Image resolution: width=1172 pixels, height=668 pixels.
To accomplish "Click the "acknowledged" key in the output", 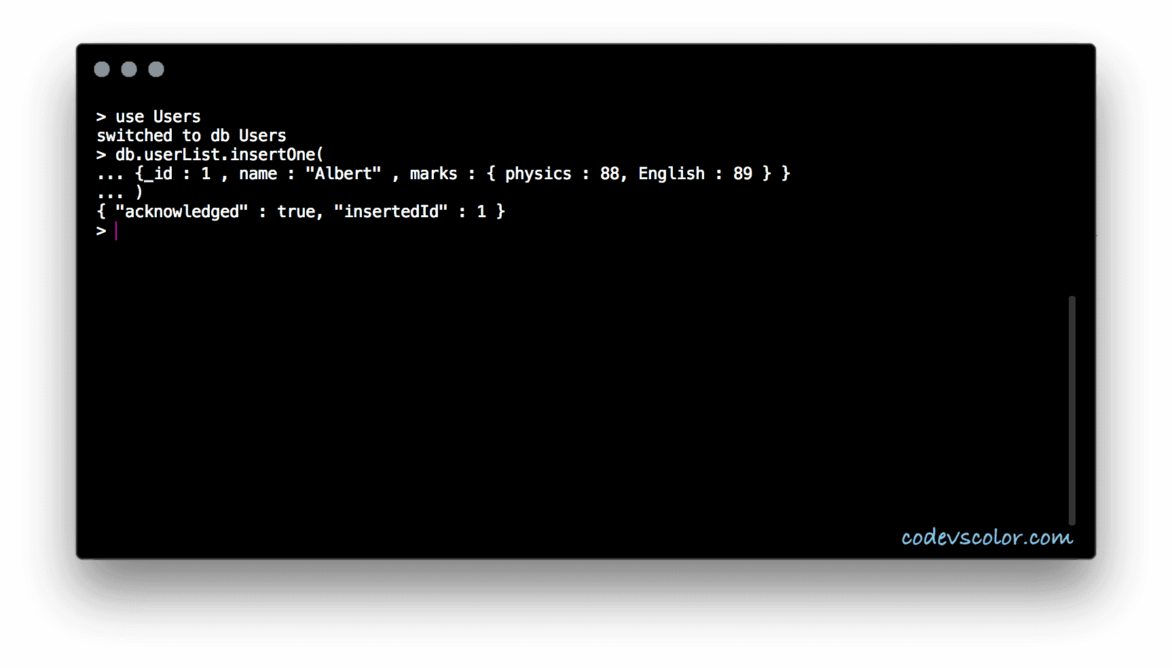I will coord(181,212).
